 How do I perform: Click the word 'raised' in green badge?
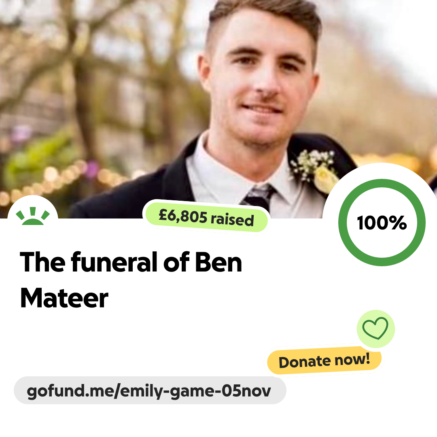[232, 220]
